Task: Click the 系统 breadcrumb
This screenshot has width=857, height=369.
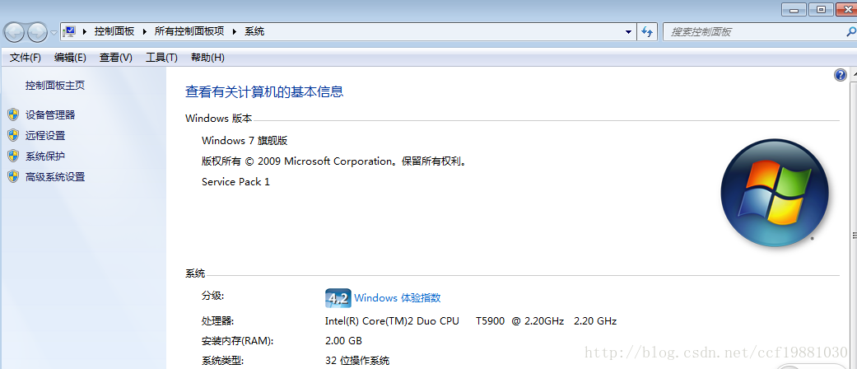Action: (x=254, y=31)
